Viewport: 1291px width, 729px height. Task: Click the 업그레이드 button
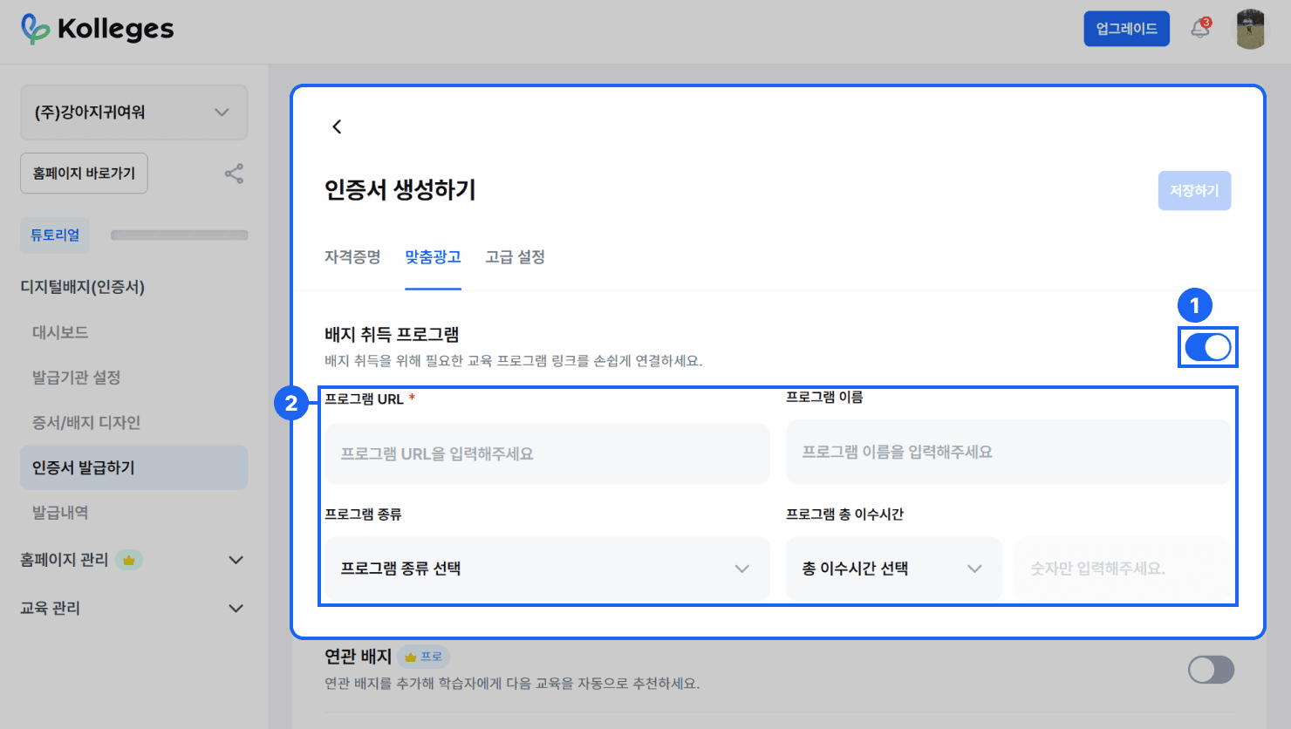point(1126,29)
